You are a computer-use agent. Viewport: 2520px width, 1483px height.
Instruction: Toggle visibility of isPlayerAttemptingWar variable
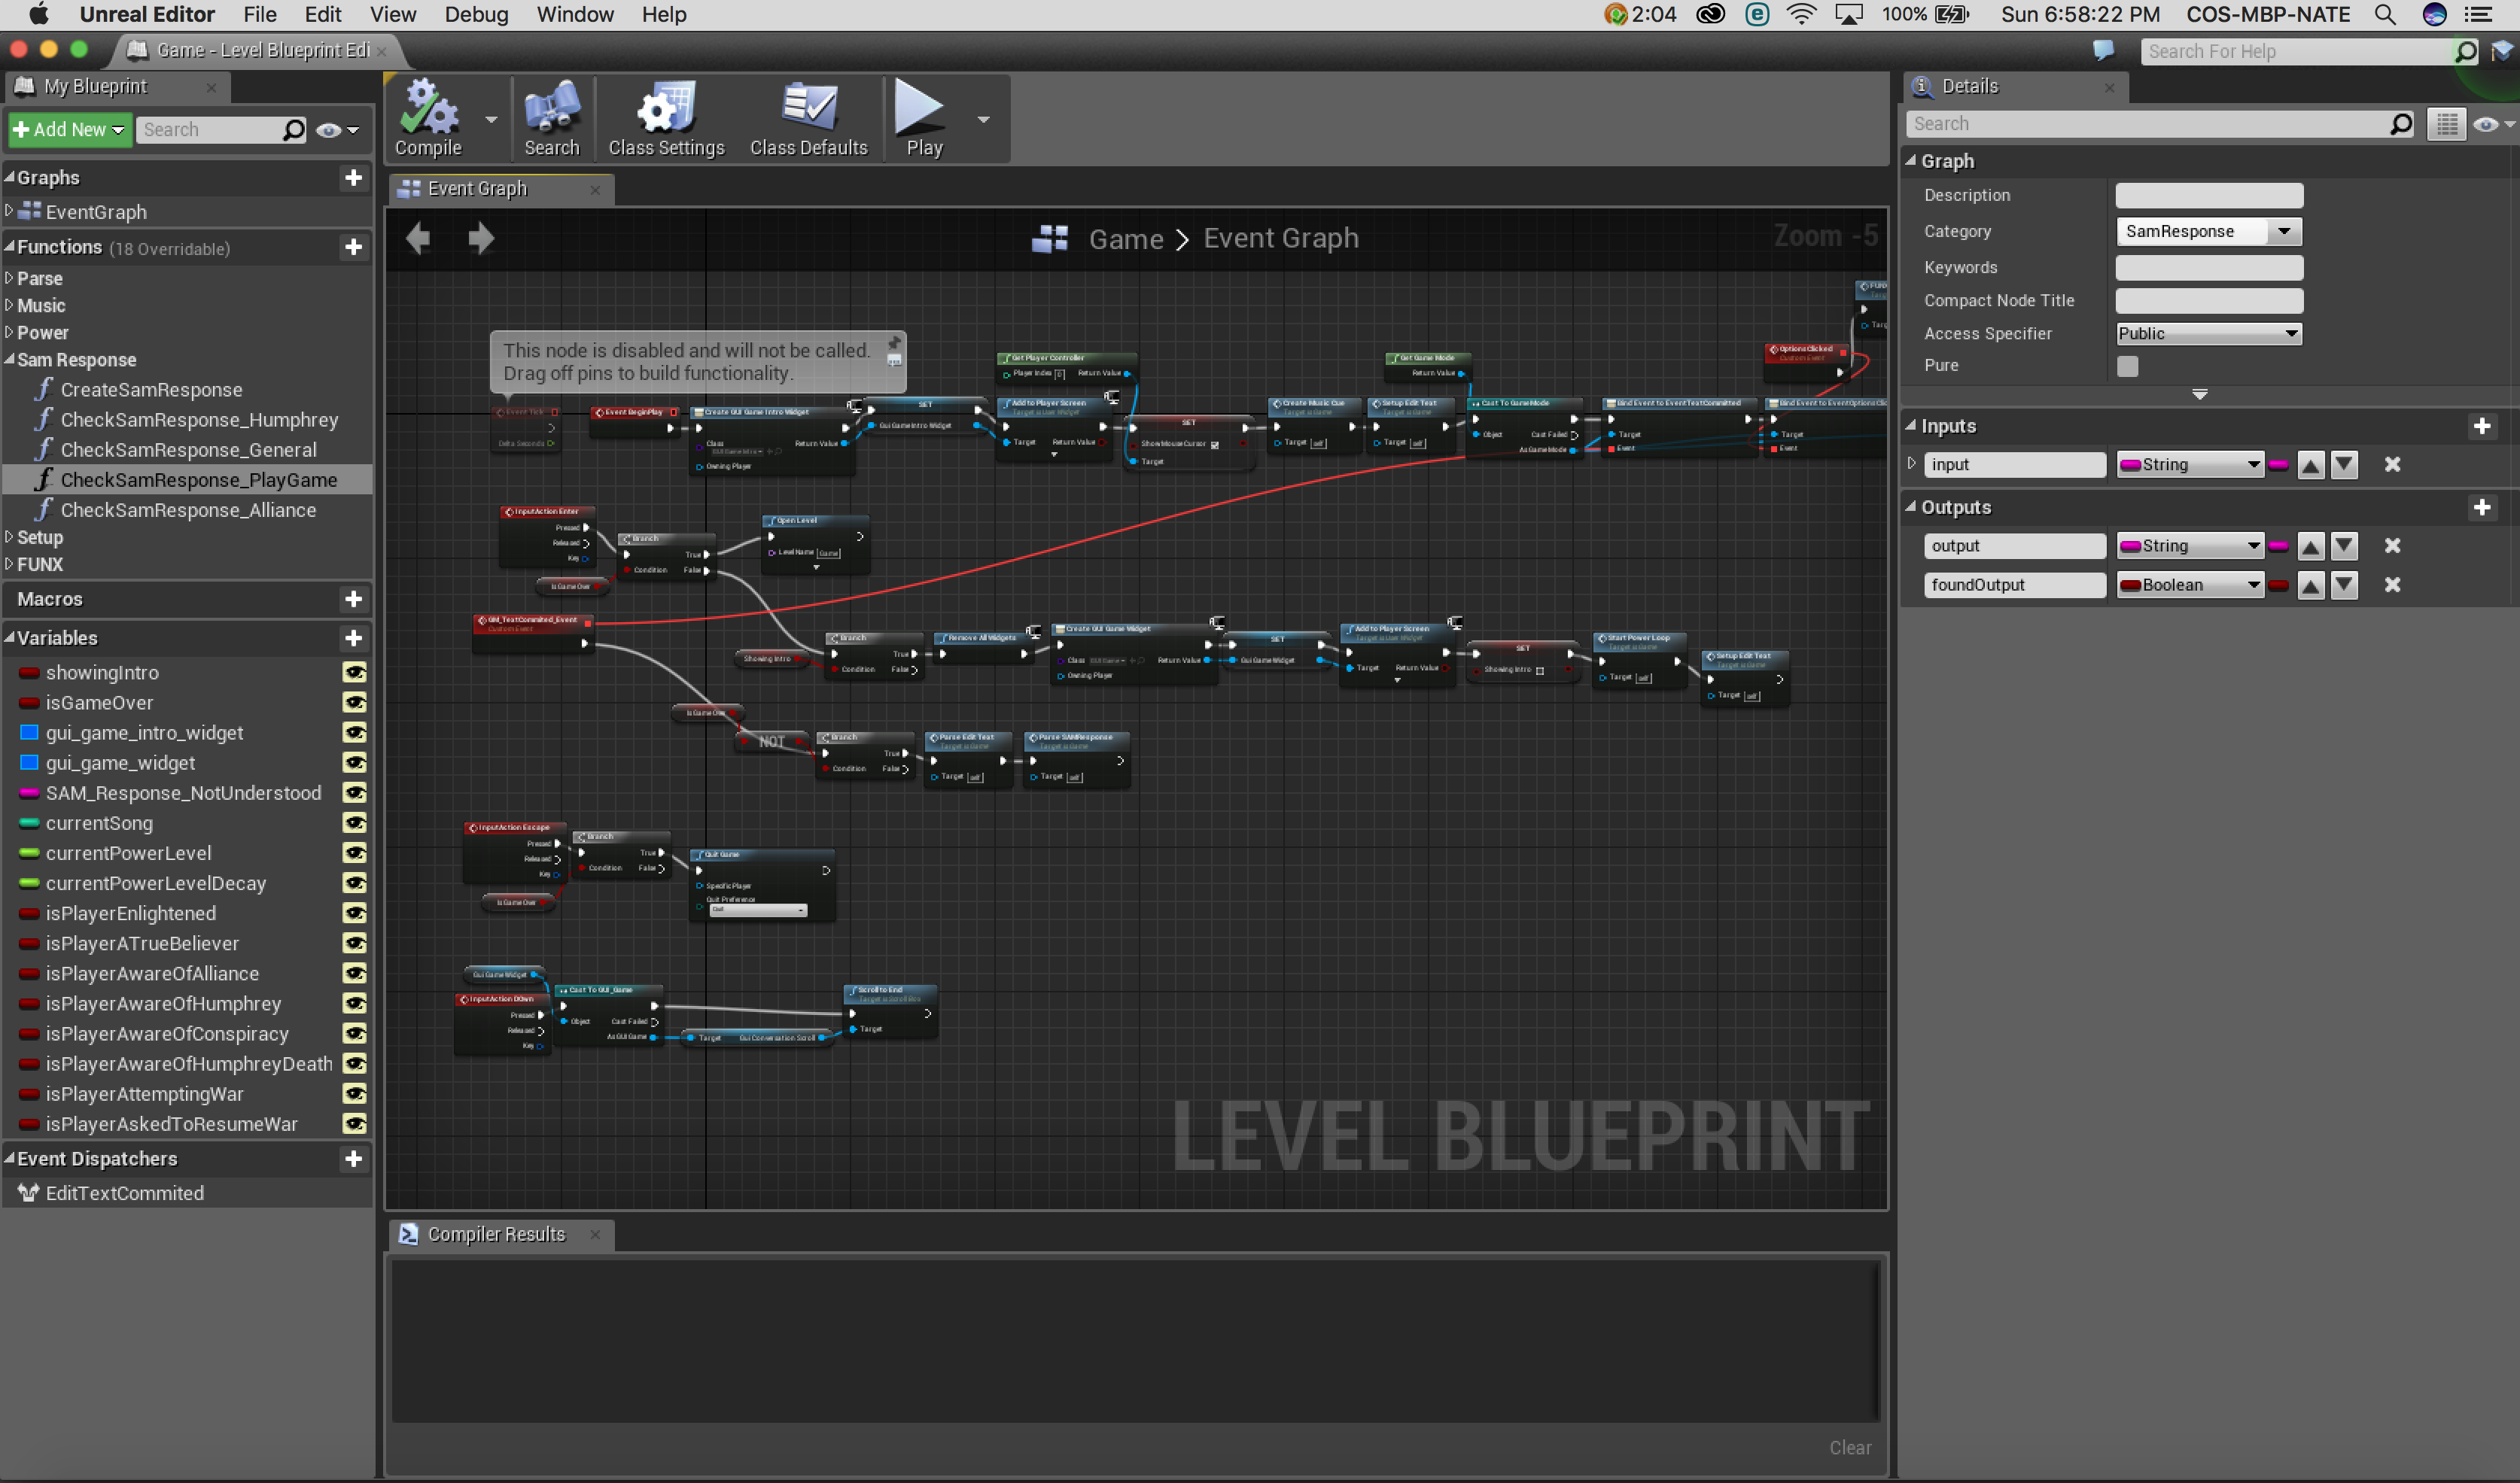354,1094
